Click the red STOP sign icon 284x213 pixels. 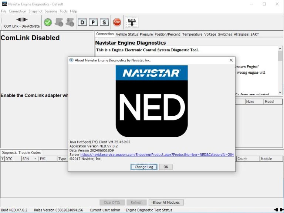pos(117,22)
